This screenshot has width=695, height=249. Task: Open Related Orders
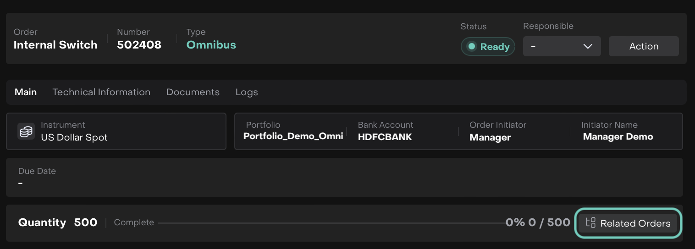click(x=628, y=223)
